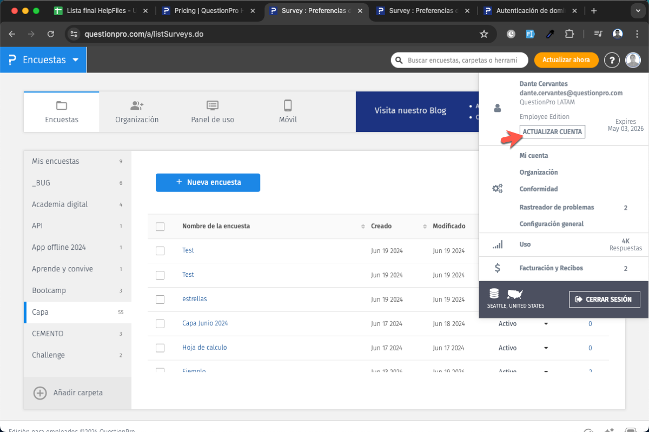649x432 pixels.
Task: Click the QuestionPro logo icon
Action: click(x=12, y=60)
